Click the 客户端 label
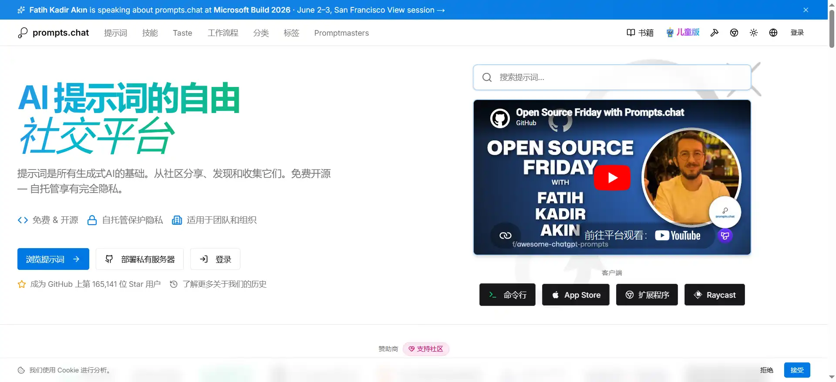The image size is (836, 382). (x=612, y=273)
